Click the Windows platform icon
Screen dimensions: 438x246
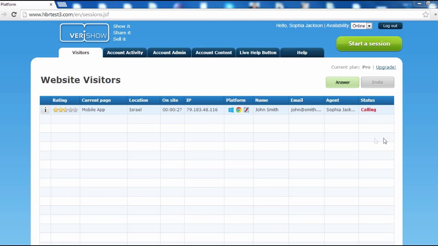click(x=231, y=110)
